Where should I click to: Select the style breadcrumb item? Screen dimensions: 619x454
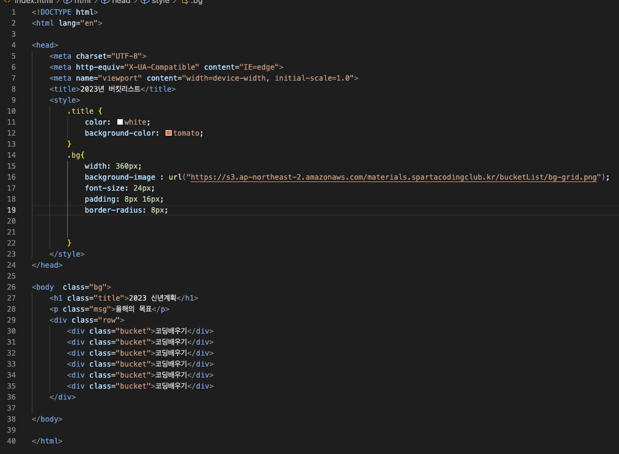[156, 2]
